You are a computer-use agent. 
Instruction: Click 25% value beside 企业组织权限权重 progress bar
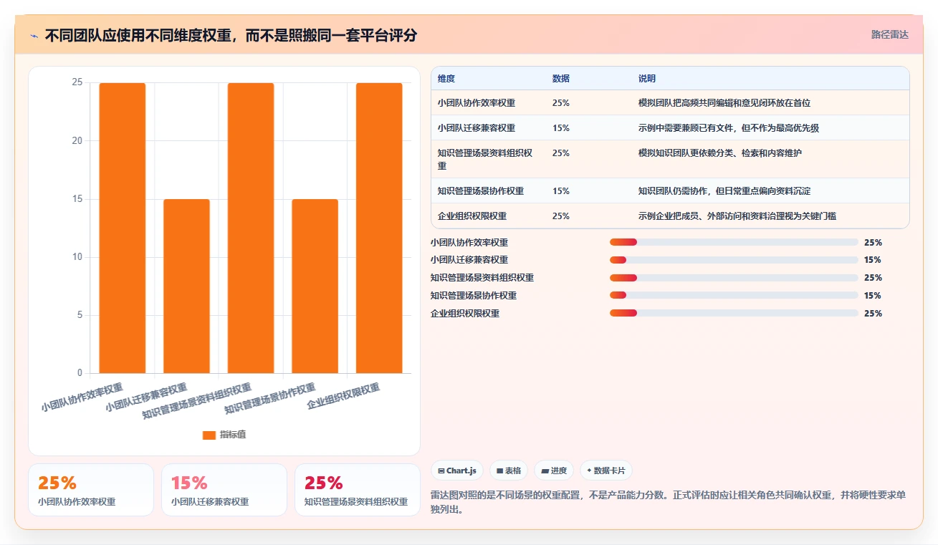(x=873, y=313)
